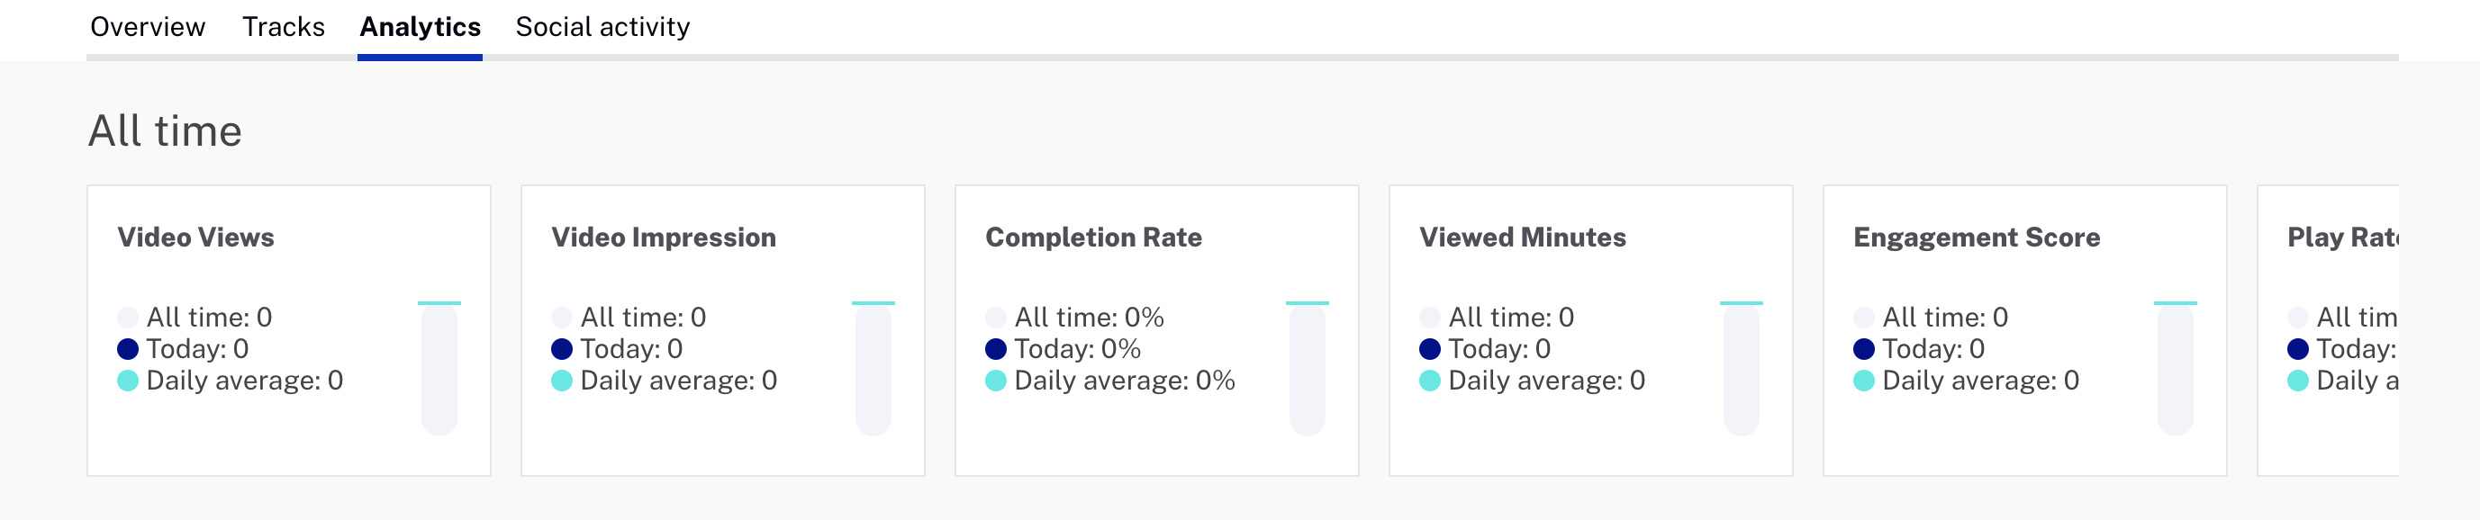This screenshot has height=520, width=2480.
Task: Click the vertical bar chart in Completion Rate
Action: 1308,369
